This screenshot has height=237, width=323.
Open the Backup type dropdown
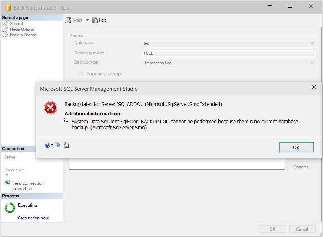tap(229, 63)
